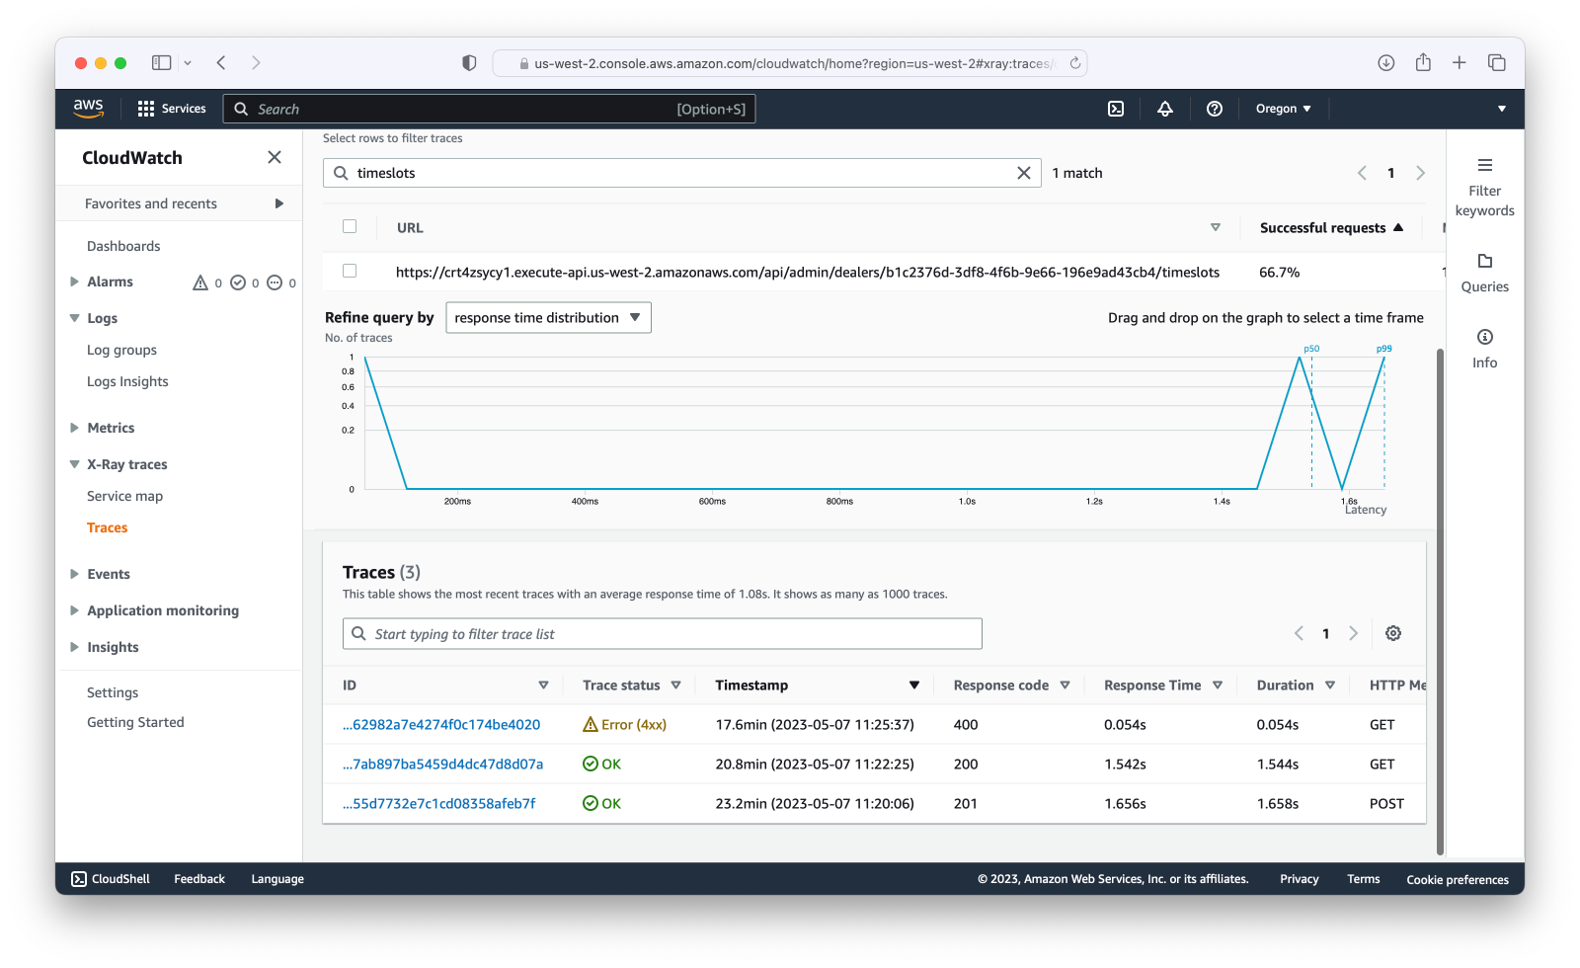Viewport: 1580px width, 968px height.
Task: Open the Oregon region selector
Action: (x=1283, y=109)
